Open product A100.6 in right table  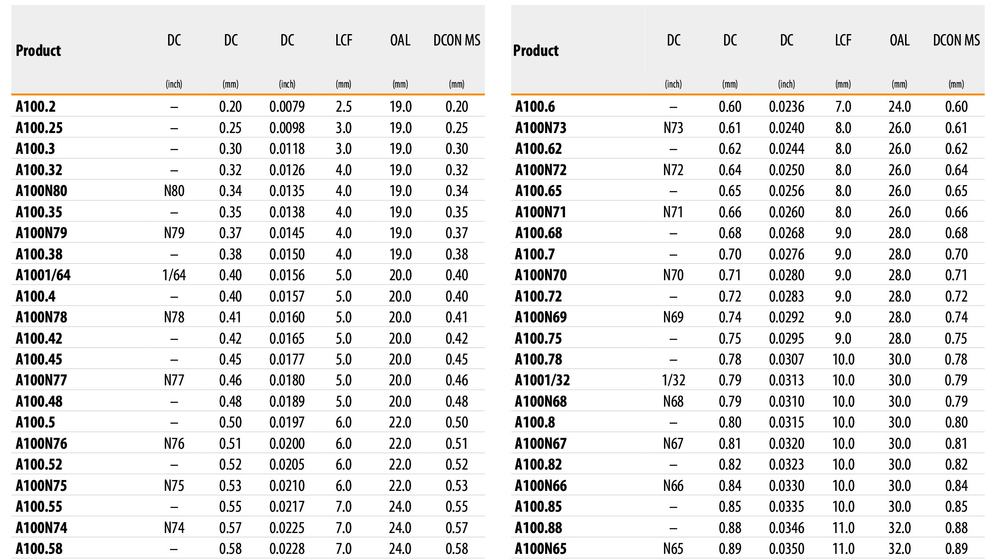pos(535,107)
